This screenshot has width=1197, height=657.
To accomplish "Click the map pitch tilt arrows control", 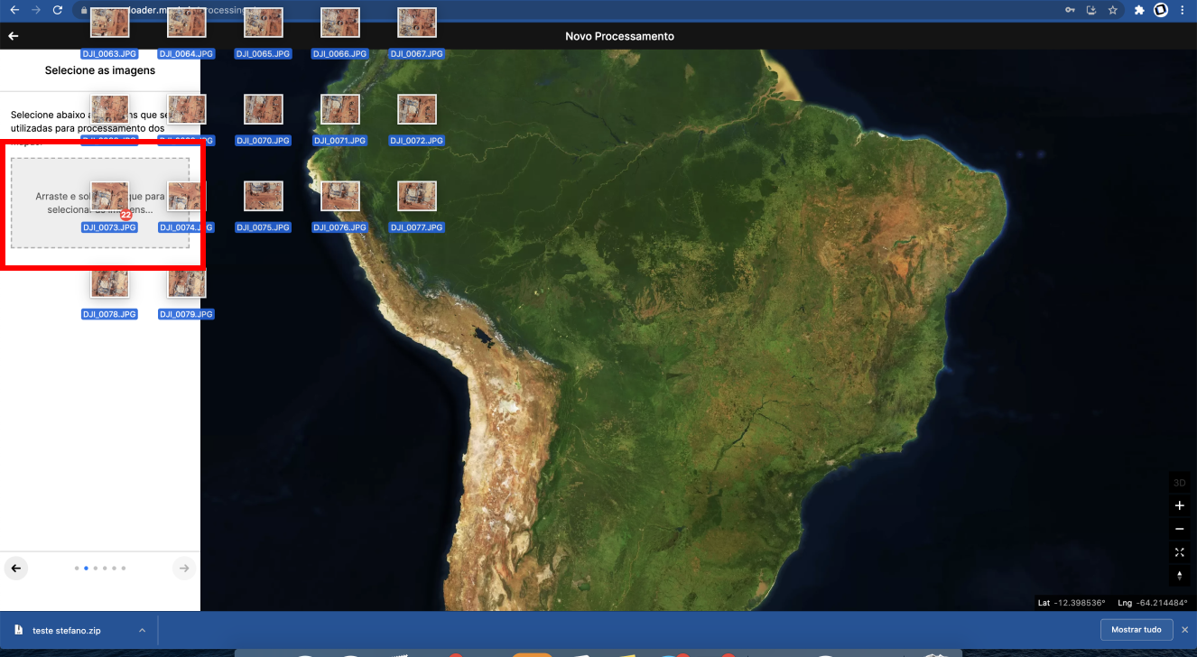I will [1179, 576].
